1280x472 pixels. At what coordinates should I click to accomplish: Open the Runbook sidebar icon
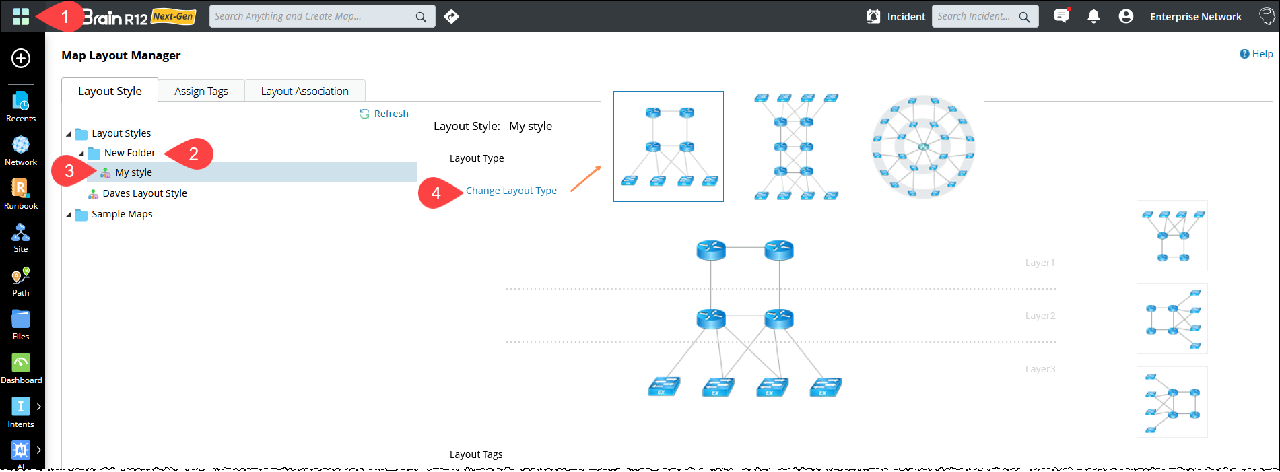pos(21,194)
